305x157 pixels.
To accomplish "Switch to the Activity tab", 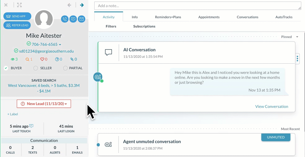I will pos(108,17).
